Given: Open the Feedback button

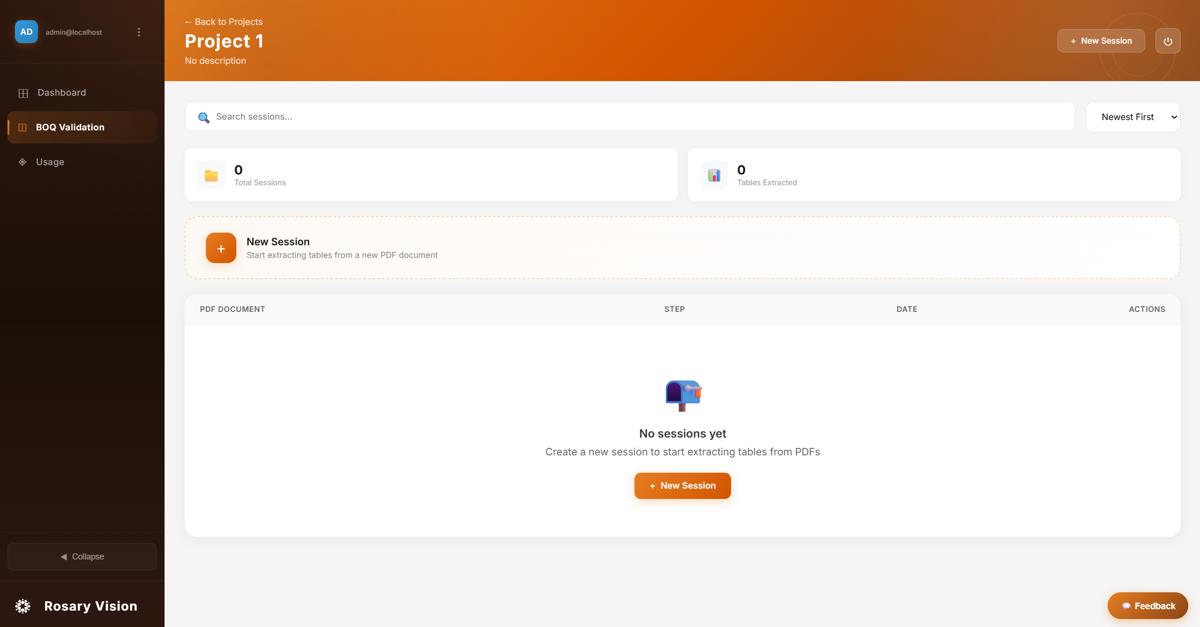Looking at the screenshot, I should [x=1147, y=606].
